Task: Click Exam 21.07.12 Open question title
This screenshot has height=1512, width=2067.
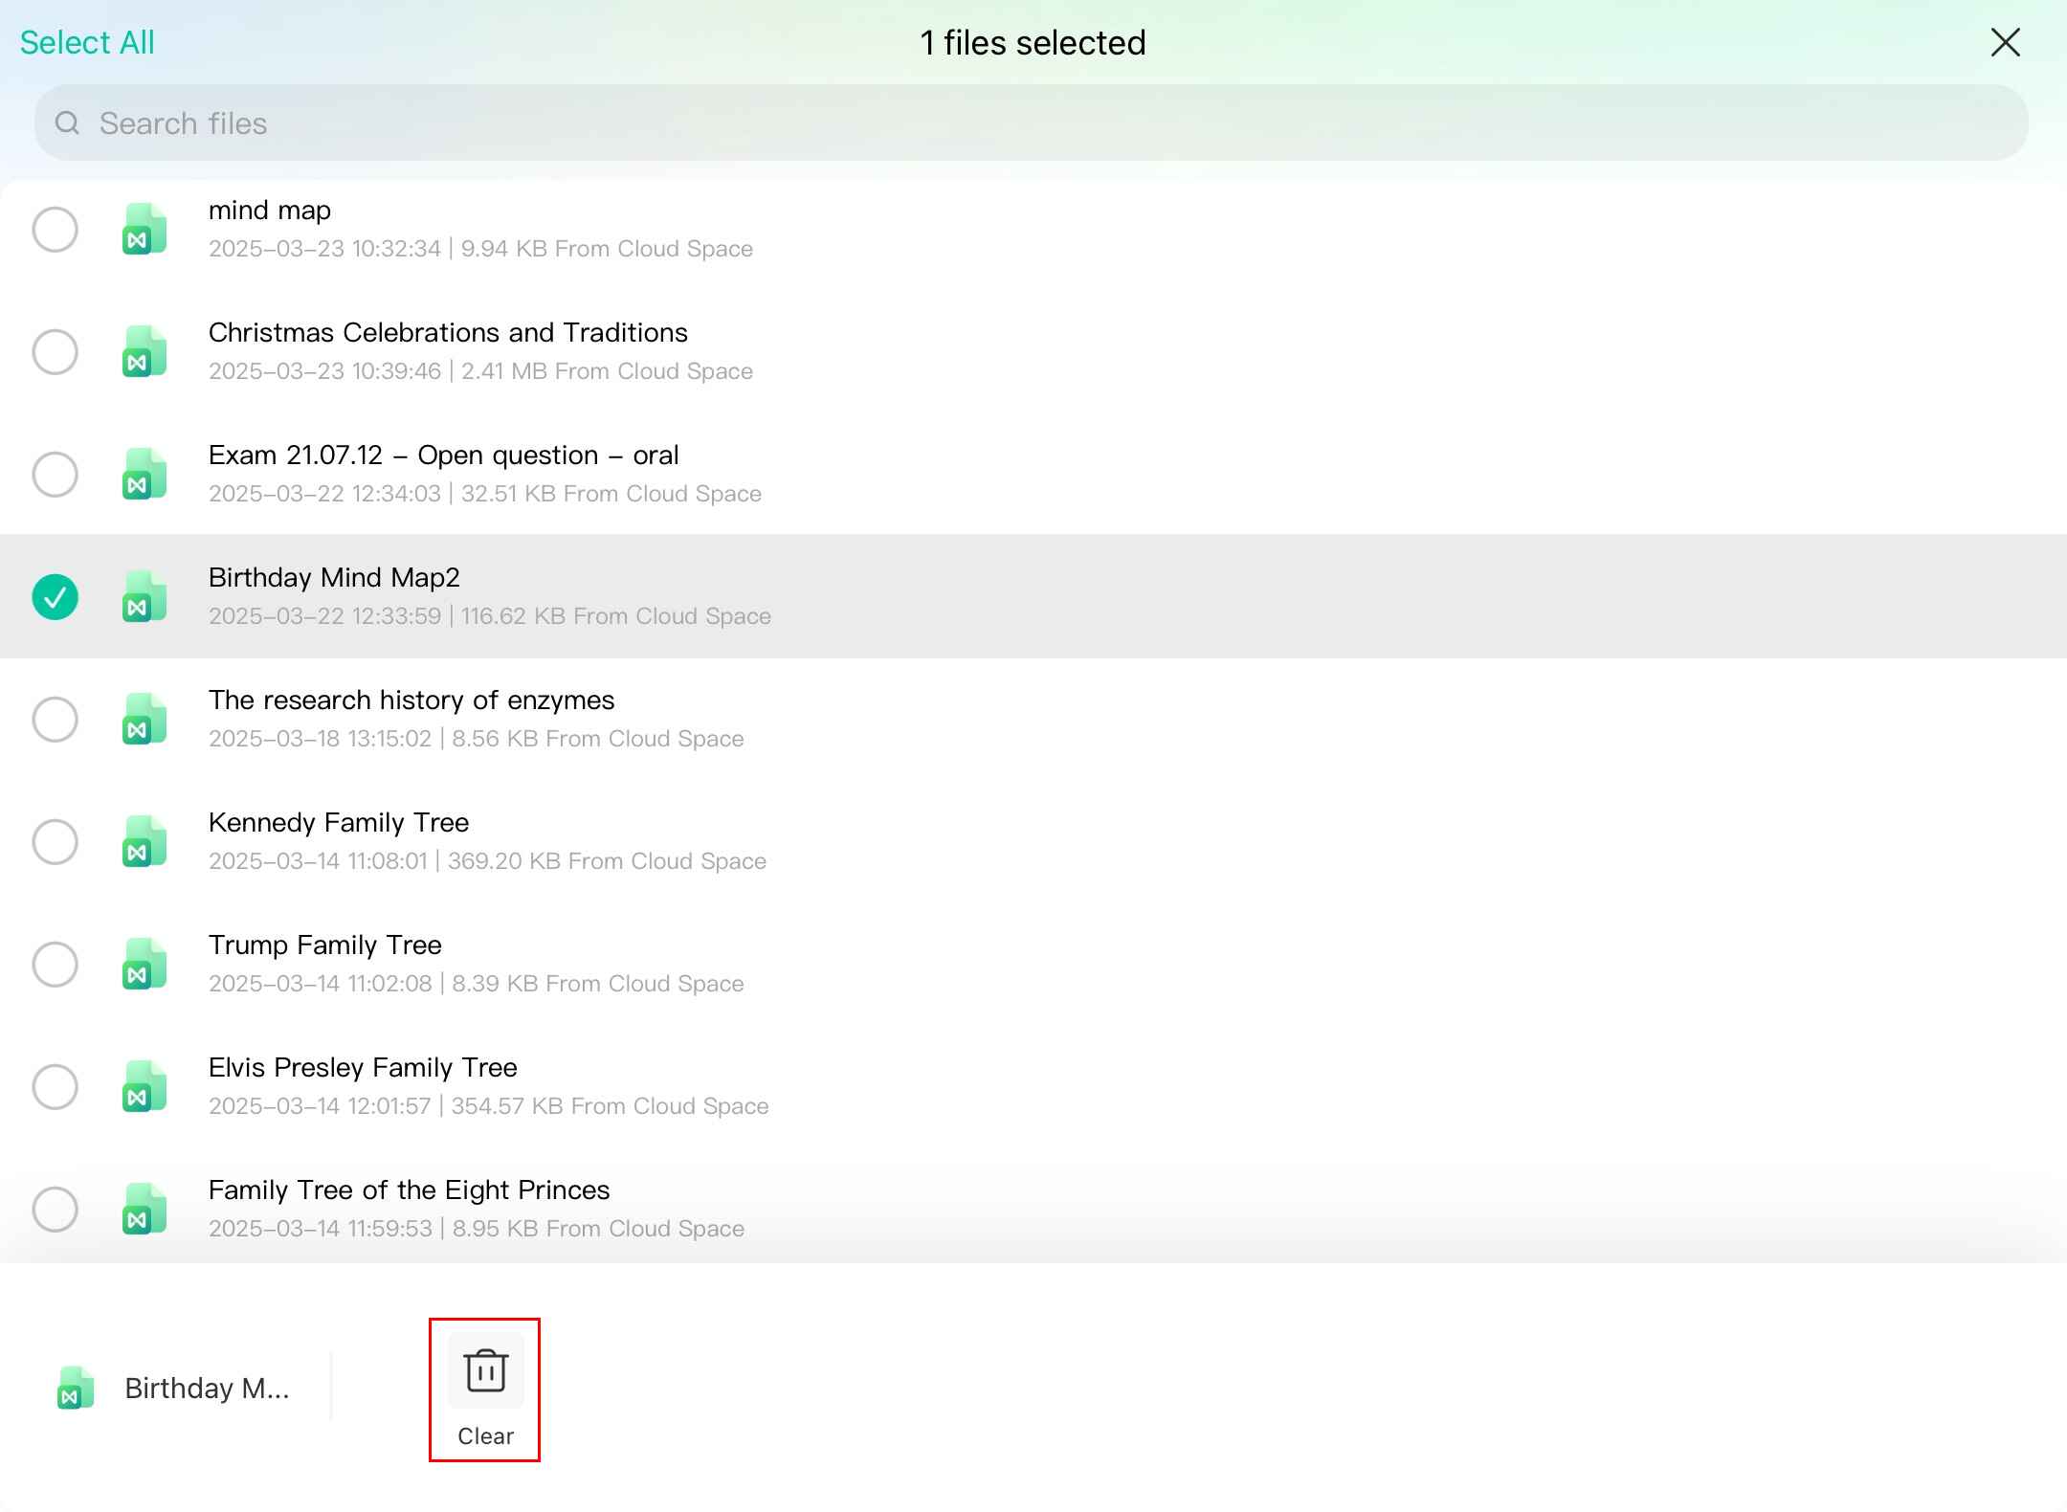Action: click(x=443, y=456)
